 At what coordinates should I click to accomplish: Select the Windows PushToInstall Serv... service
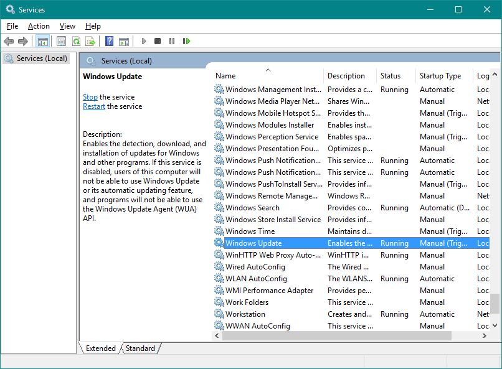(274, 184)
